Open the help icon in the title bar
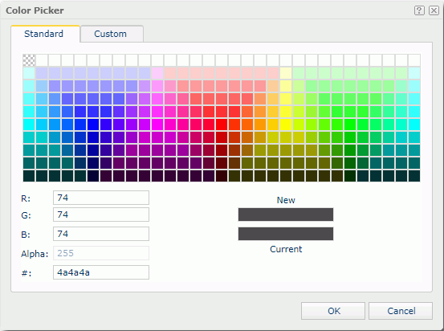This screenshot has height=331, width=444. [x=419, y=10]
